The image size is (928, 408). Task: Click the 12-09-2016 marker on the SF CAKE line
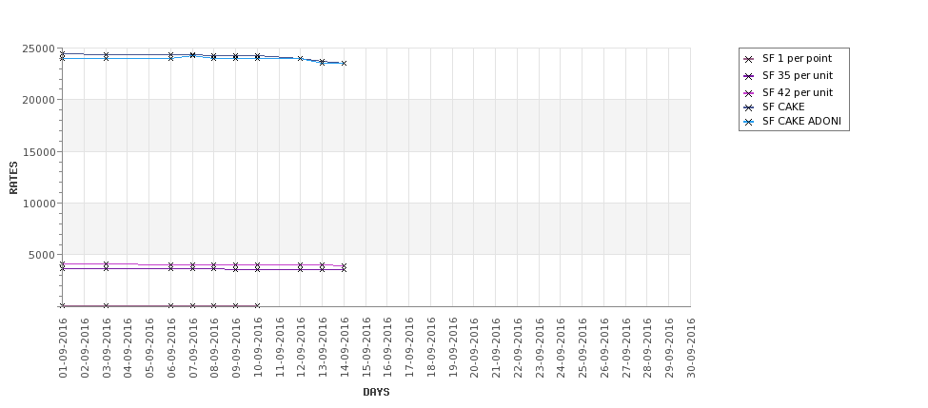click(301, 59)
